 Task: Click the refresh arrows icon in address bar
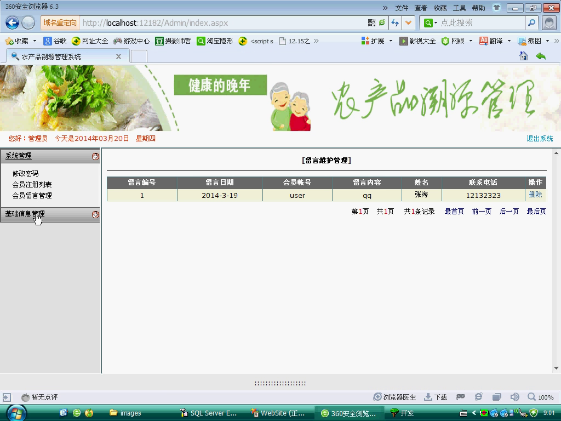click(395, 23)
